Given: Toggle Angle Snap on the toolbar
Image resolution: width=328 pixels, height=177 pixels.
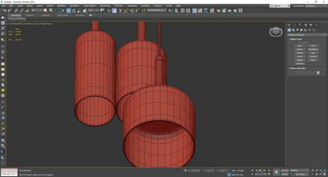Looking at the screenshot, I should 126,11.
